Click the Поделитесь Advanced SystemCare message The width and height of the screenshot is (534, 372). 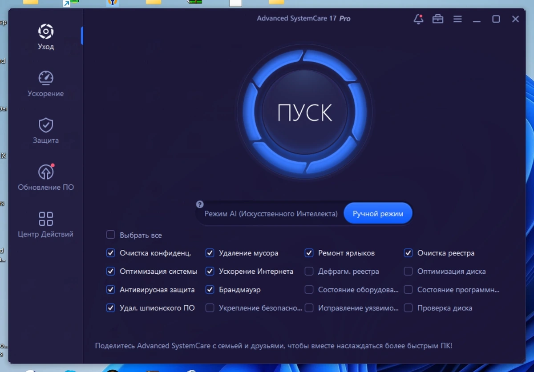pyautogui.click(x=274, y=345)
